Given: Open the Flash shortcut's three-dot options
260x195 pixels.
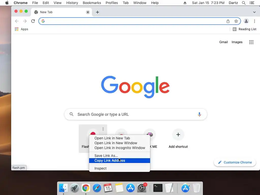Looking at the screenshot, I should pyautogui.click(x=103, y=129).
